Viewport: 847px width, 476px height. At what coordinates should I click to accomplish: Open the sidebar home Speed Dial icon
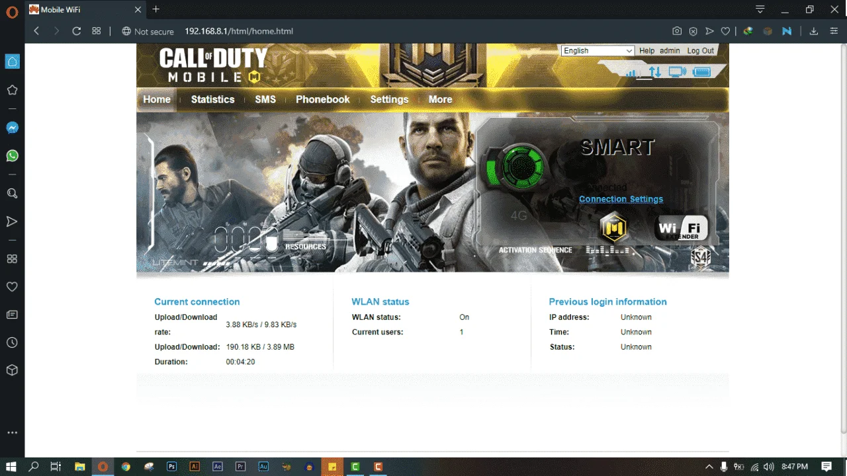(x=12, y=61)
